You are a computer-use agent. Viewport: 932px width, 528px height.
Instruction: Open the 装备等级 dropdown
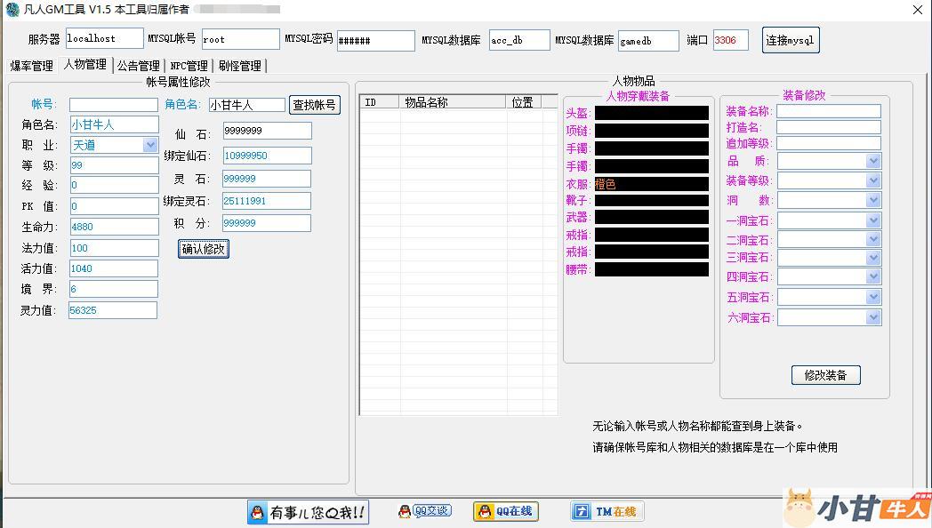pos(873,180)
